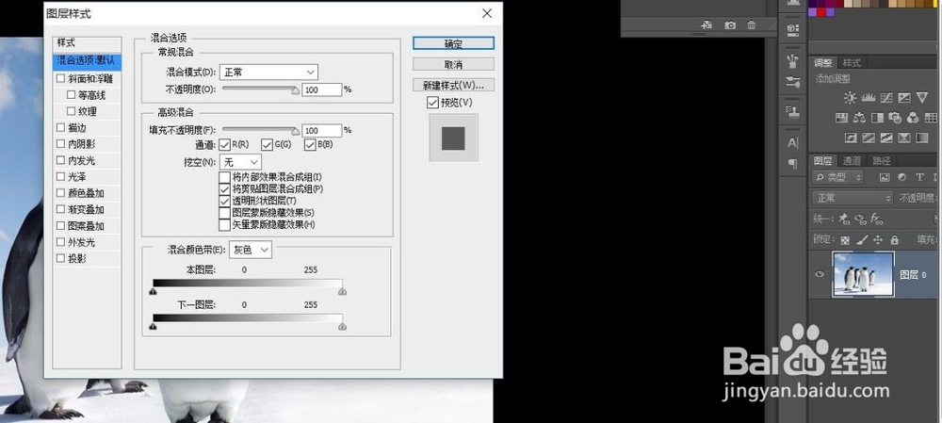942x423 pixels.
Task: Enable 描边 checkbox
Action: (60, 127)
